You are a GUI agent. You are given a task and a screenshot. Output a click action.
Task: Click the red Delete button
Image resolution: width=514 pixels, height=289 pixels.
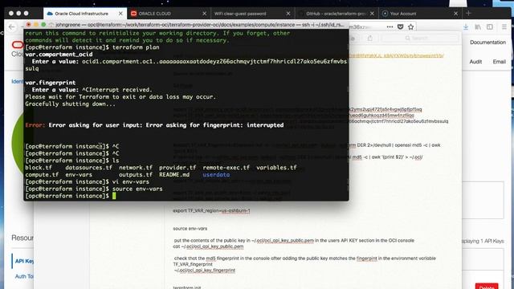[x=487, y=286]
